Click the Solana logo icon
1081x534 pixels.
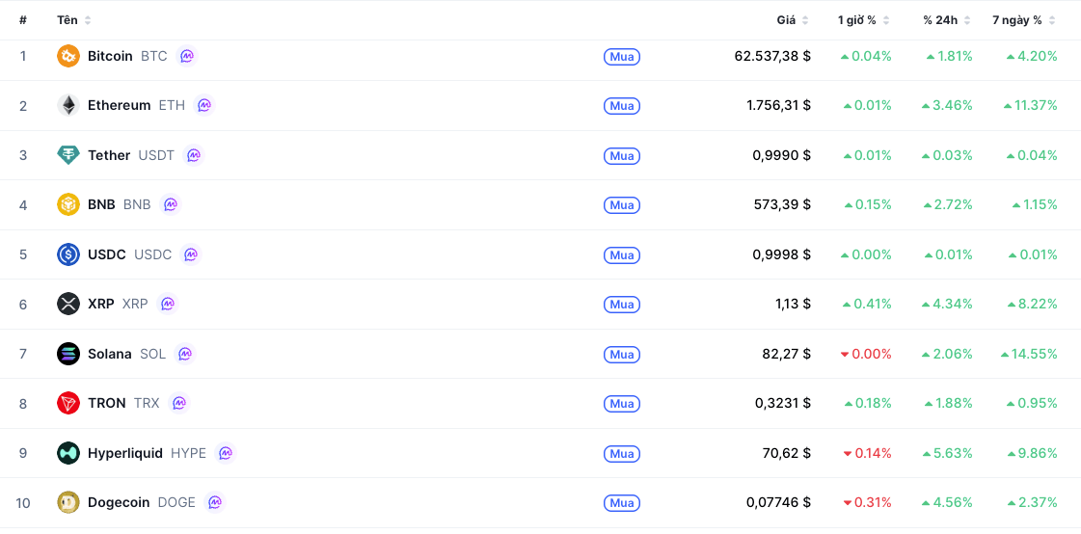68,354
